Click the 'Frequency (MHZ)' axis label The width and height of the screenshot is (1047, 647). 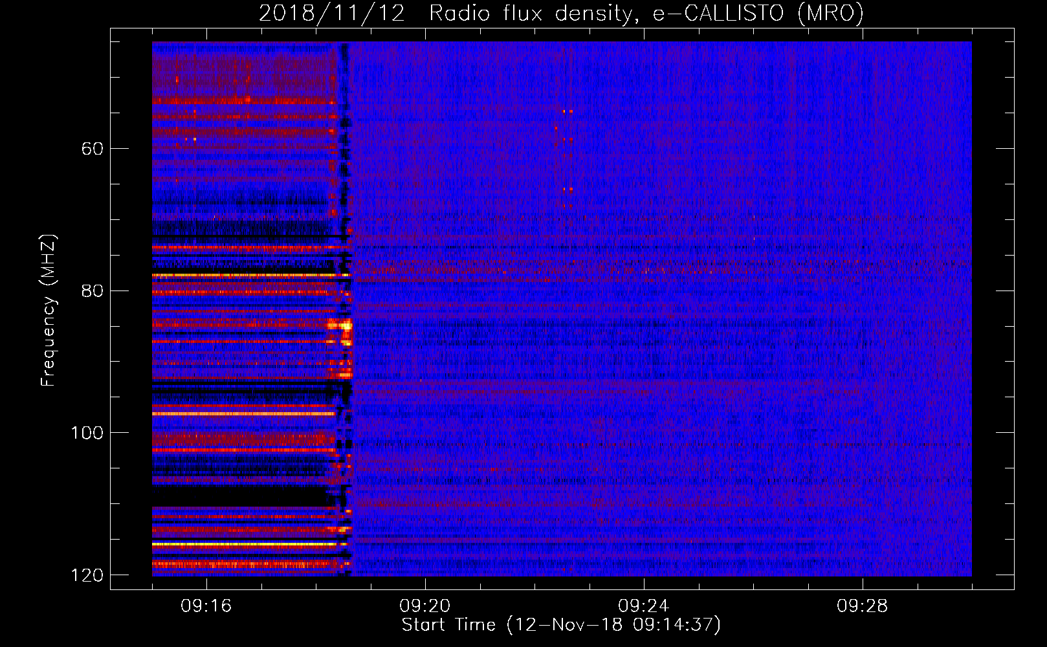pyautogui.click(x=48, y=311)
